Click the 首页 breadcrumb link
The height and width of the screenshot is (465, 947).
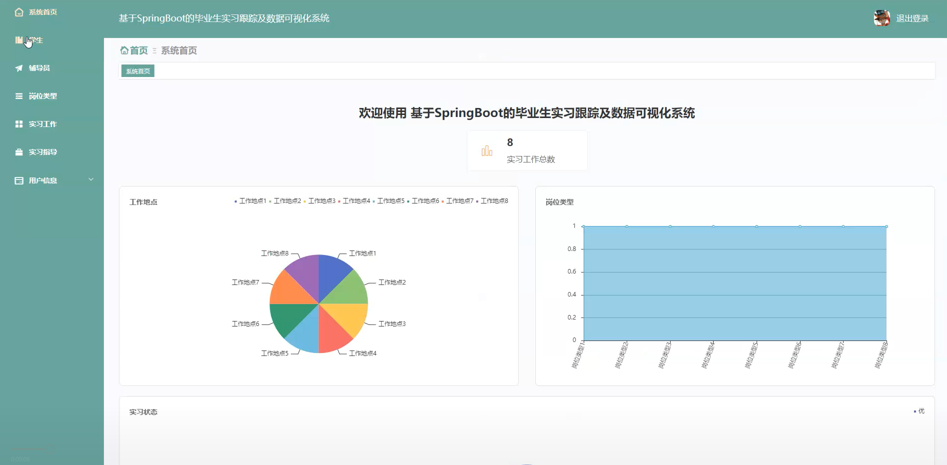pyautogui.click(x=139, y=50)
